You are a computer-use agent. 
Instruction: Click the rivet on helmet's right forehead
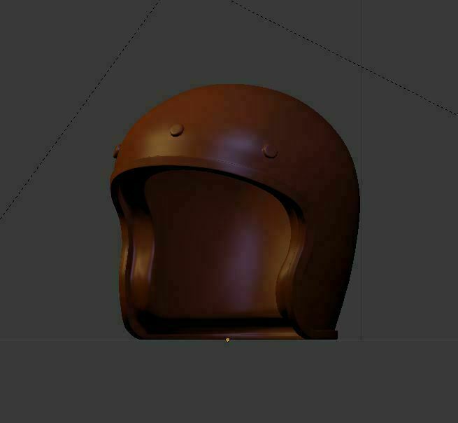(270, 151)
